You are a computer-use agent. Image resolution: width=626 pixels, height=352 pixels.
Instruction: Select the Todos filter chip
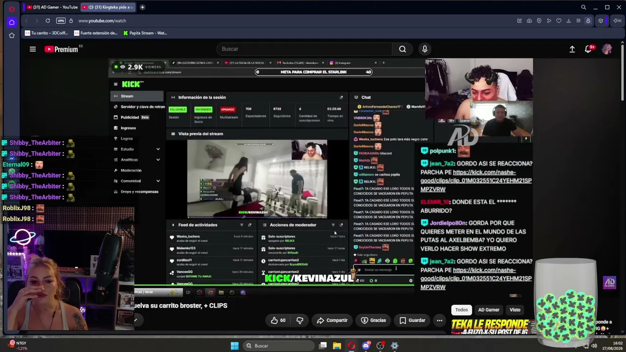[462, 309]
